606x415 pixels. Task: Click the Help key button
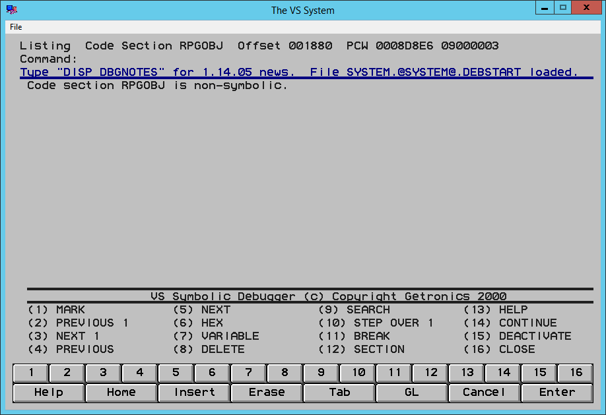tap(49, 393)
